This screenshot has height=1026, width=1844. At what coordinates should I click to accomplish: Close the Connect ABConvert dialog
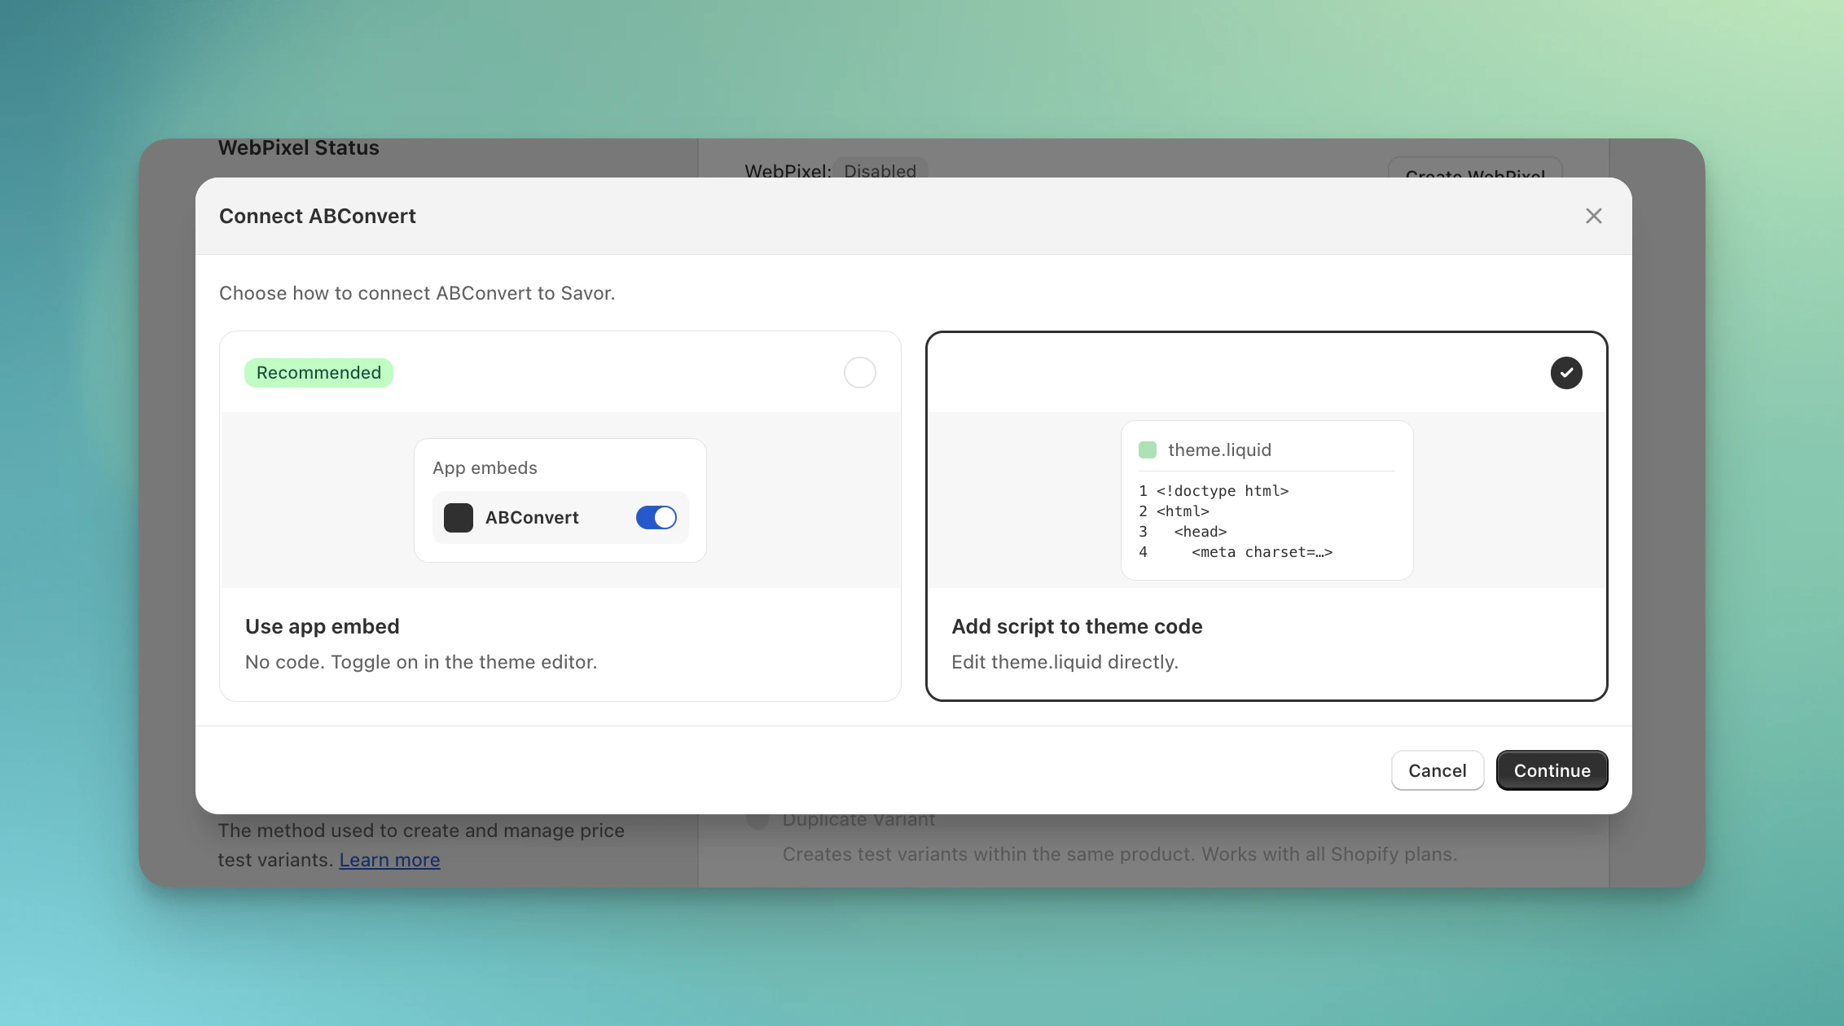click(x=1593, y=216)
